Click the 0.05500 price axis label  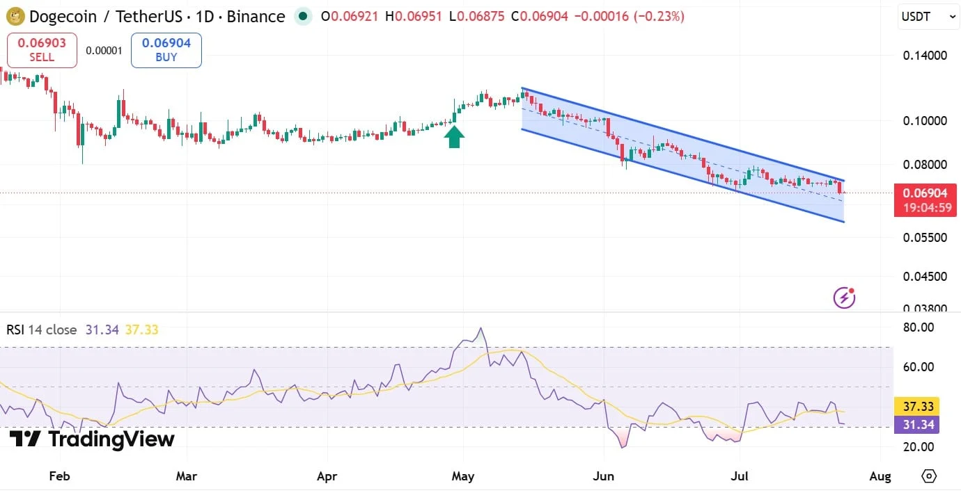923,237
